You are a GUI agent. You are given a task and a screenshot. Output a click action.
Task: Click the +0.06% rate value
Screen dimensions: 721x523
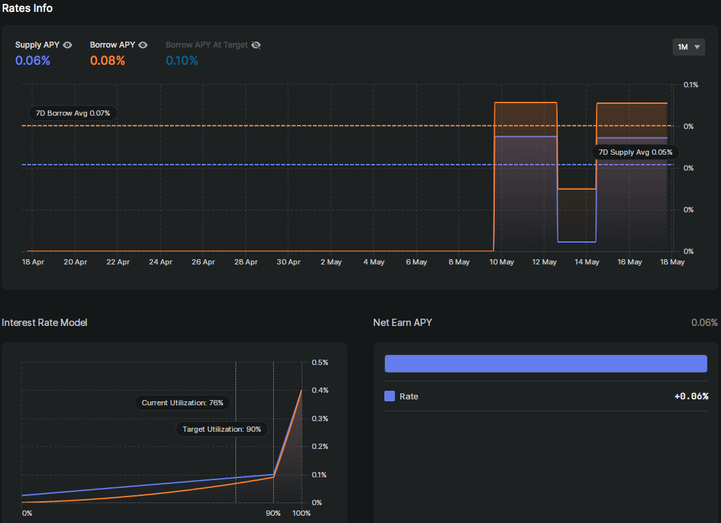pyautogui.click(x=691, y=396)
